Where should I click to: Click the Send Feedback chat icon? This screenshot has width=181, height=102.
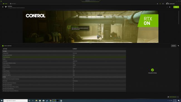pos(168,97)
